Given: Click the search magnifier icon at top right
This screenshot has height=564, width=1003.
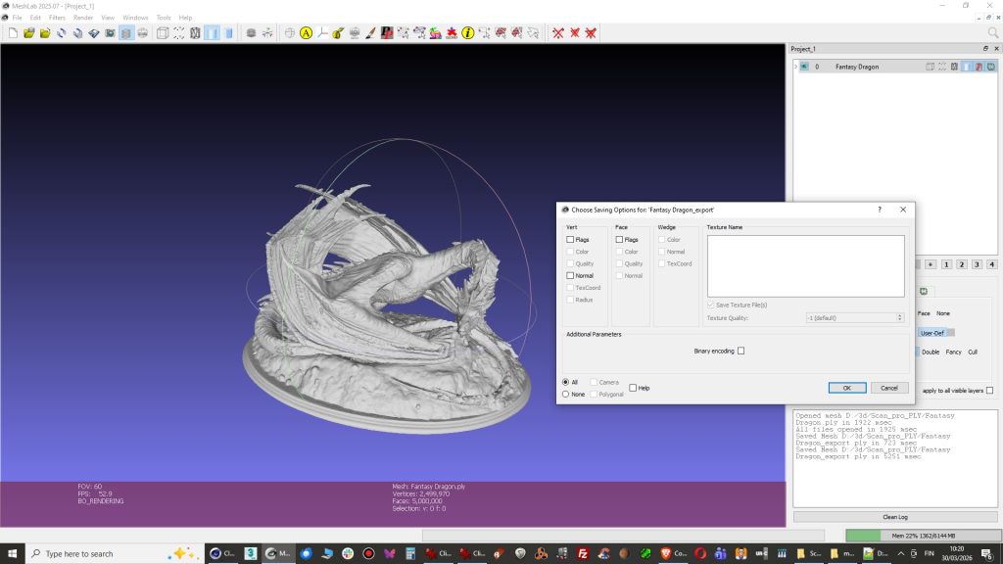Looking at the screenshot, I should [992, 32].
